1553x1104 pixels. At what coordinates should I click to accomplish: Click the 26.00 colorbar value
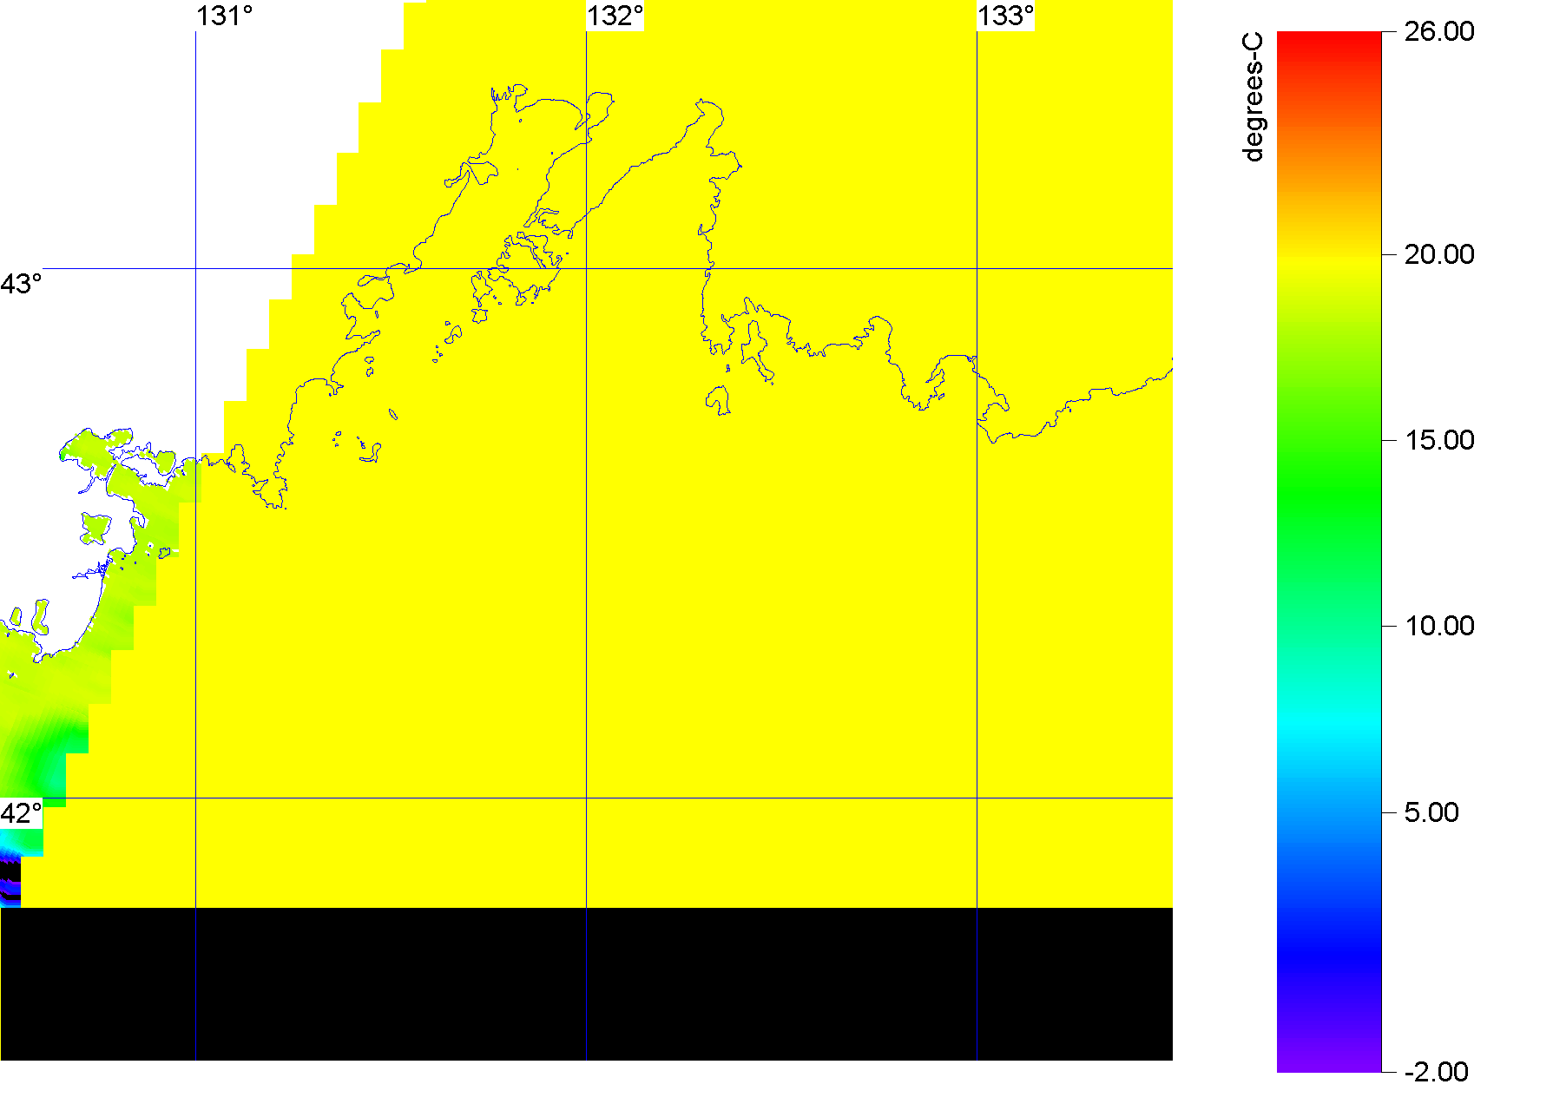(x=1439, y=31)
